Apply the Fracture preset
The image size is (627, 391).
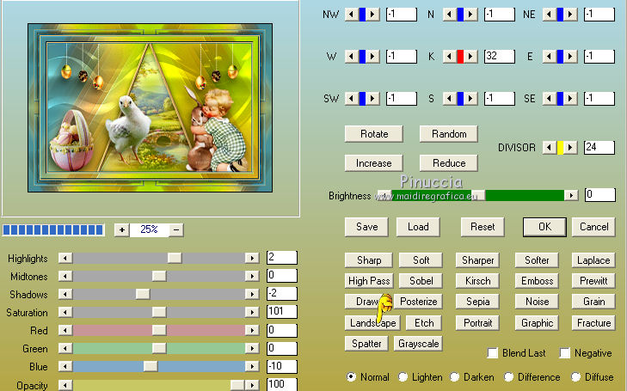click(593, 323)
